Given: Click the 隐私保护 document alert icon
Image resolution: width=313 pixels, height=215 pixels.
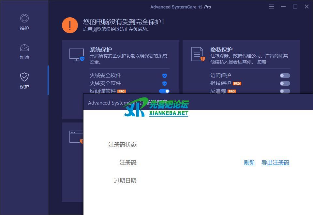Looking at the screenshot, I should click(x=198, y=54).
